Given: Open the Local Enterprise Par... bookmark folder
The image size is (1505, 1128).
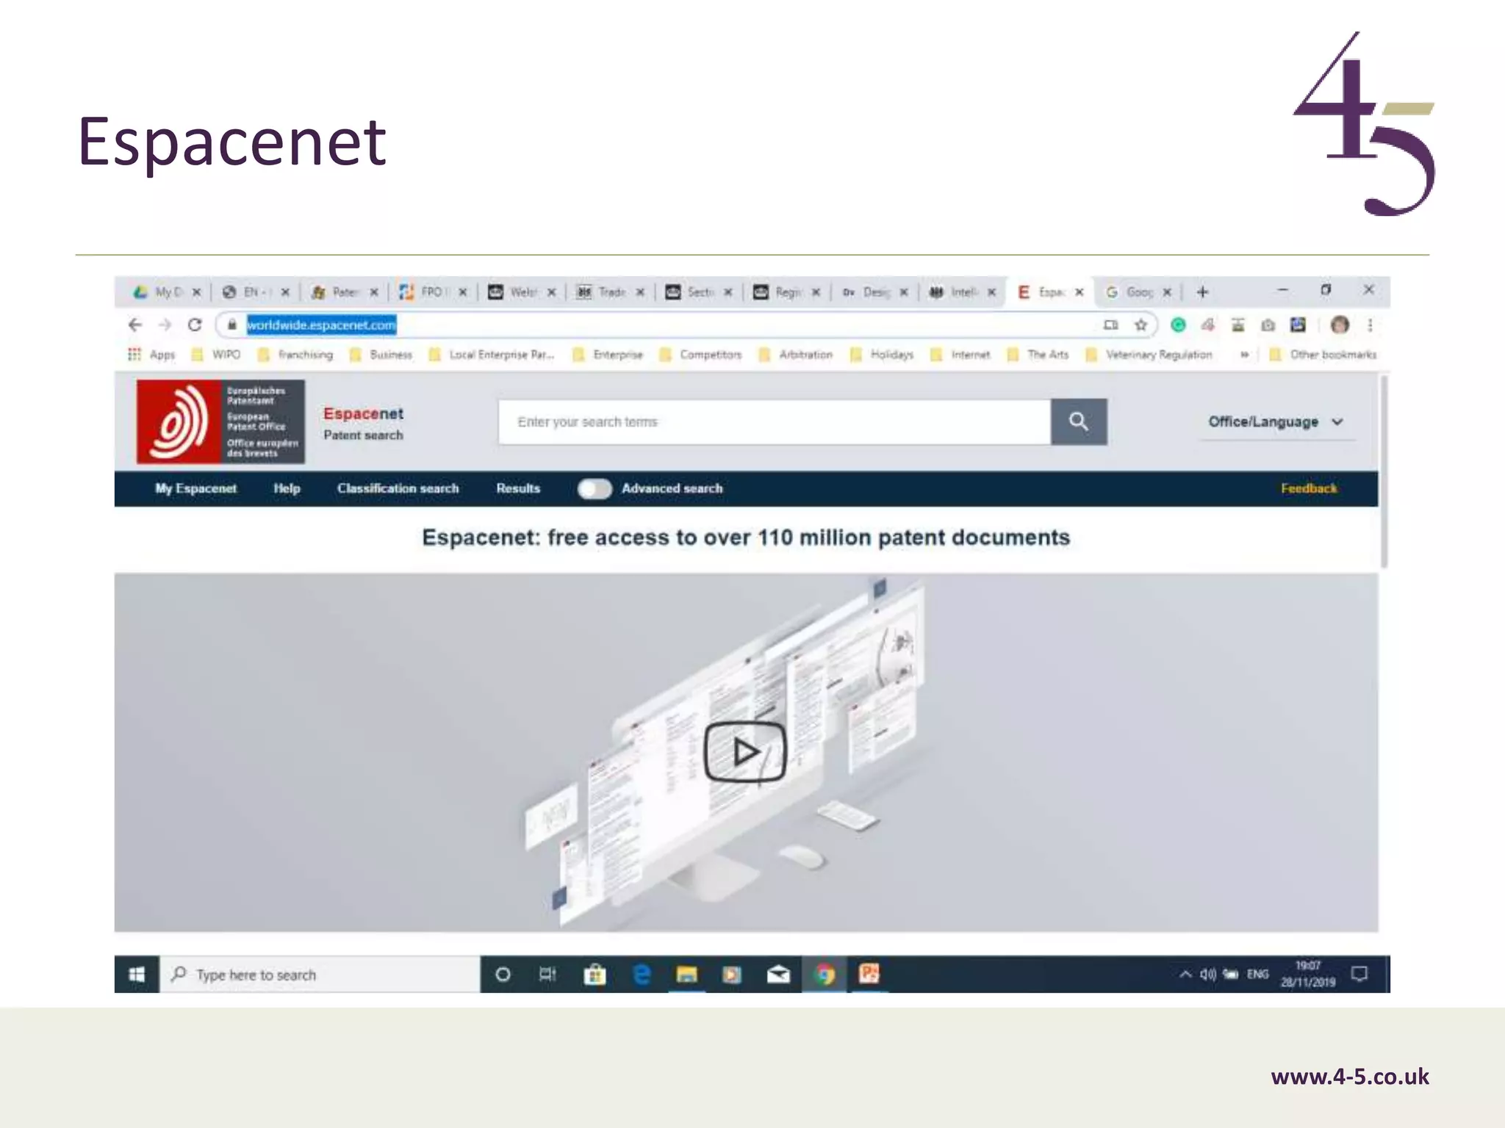Looking at the screenshot, I should pos(492,355).
